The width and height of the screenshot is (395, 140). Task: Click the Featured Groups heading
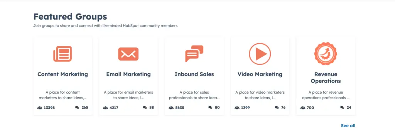(70, 17)
